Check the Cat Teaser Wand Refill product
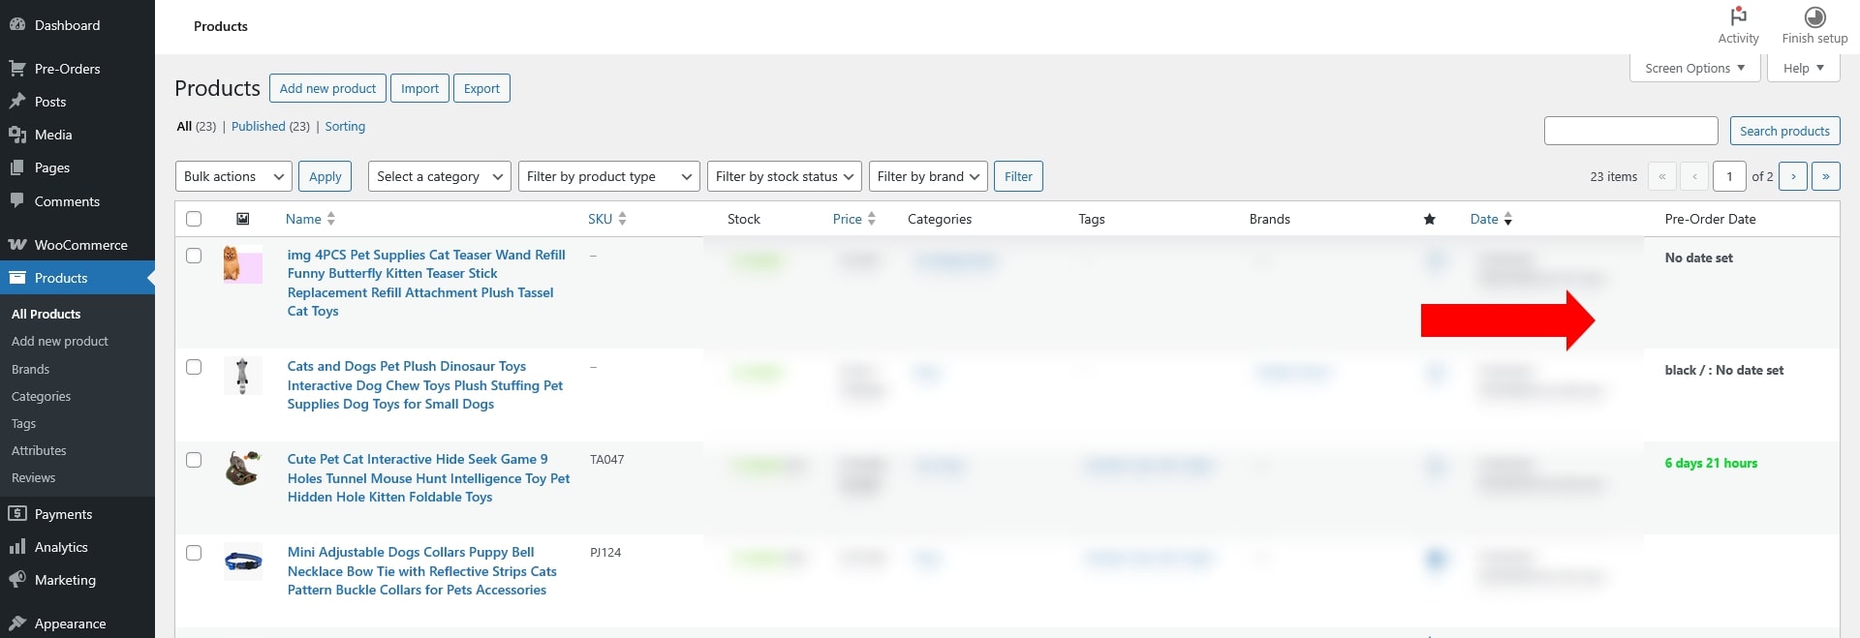1860x638 pixels. [194, 256]
